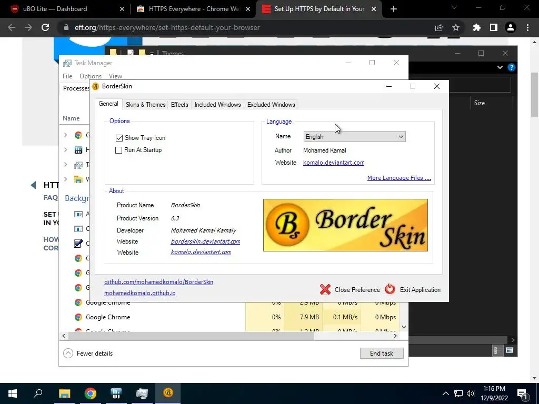Screen dimensions: 539x404
Task: Open volume speaker tray icon
Action: coord(471,393)
